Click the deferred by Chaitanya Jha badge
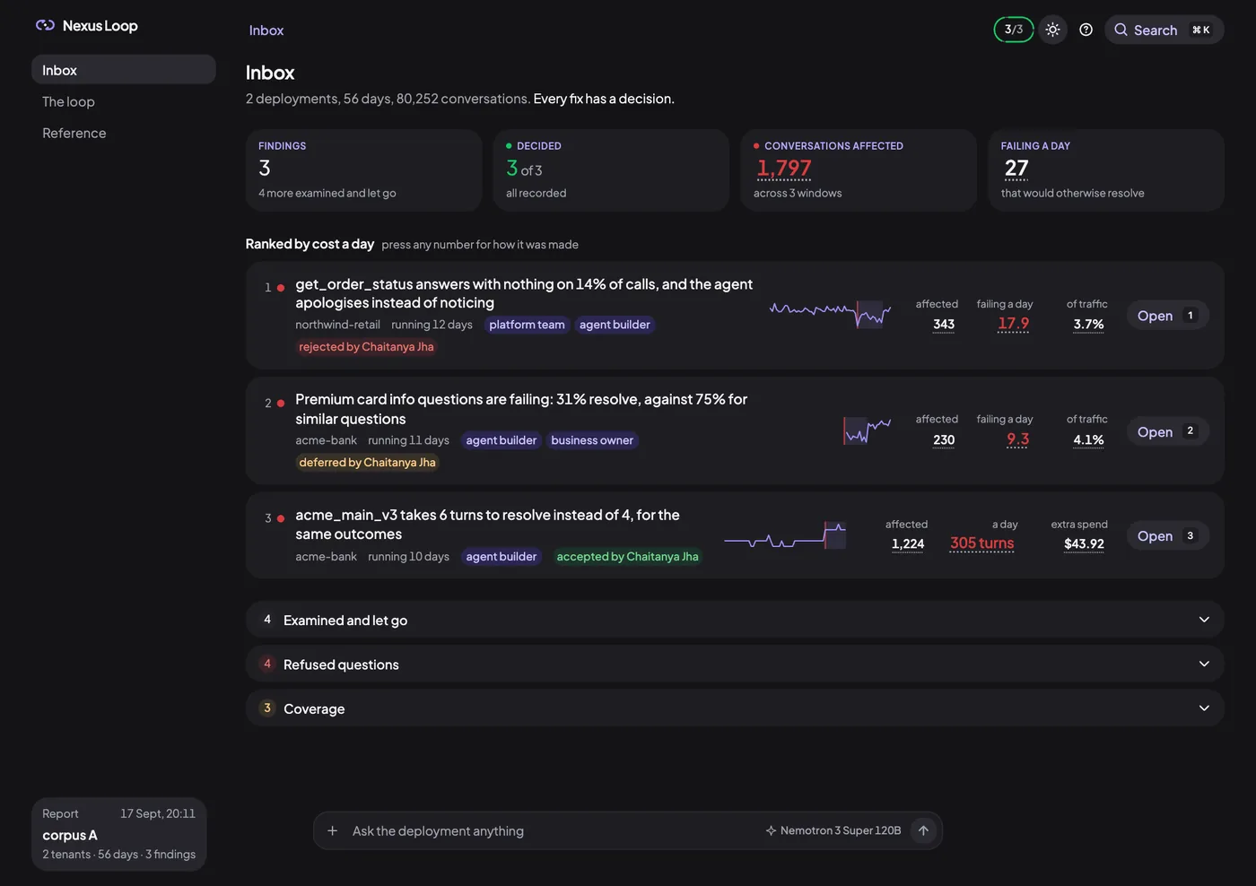1256x886 pixels. 367,462
